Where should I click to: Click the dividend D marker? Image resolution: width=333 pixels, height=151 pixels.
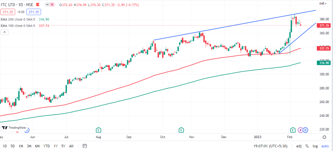pyautogui.click(x=305, y=130)
